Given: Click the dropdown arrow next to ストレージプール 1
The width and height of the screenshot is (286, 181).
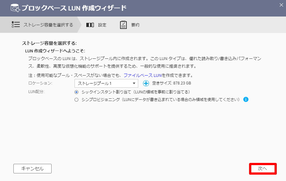Looking at the screenshot, I should pos(134,84).
